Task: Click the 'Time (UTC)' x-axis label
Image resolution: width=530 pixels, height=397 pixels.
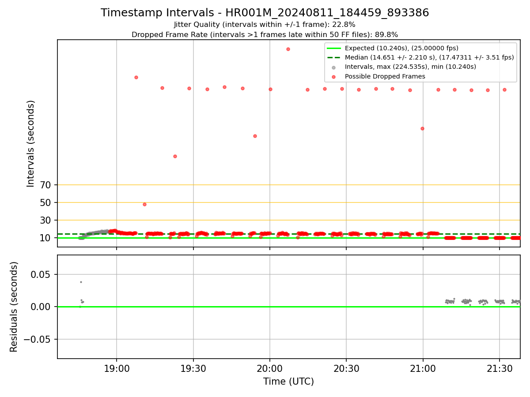Action: [288, 382]
